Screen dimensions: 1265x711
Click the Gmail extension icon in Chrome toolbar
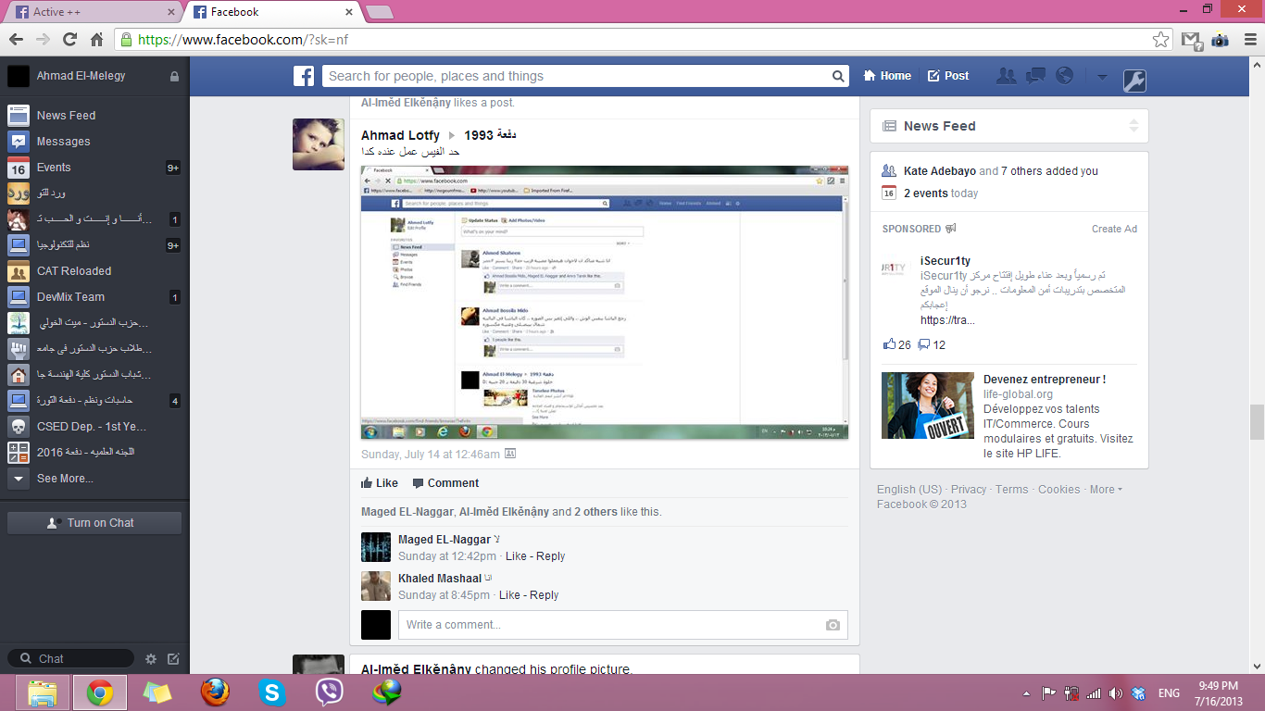click(x=1191, y=40)
